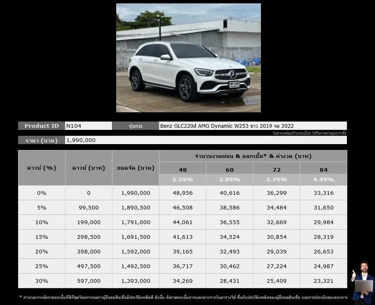The width and height of the screenshot is (375, 305).
Task: Click the "84" installment term header
Action: [323, 170]
